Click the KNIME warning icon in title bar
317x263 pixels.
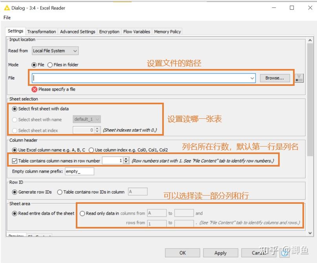pyautogui.click(x=7, y=8)
